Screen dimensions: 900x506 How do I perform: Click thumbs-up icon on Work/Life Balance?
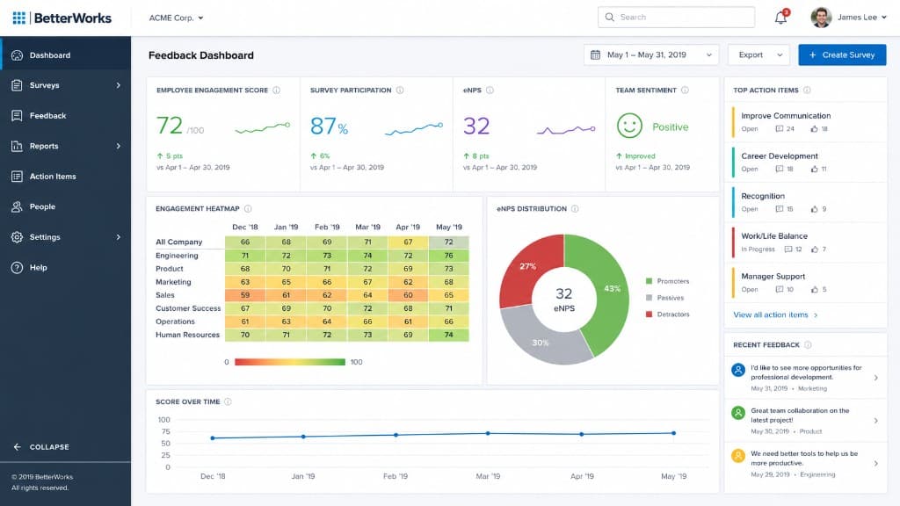point(815,249)
